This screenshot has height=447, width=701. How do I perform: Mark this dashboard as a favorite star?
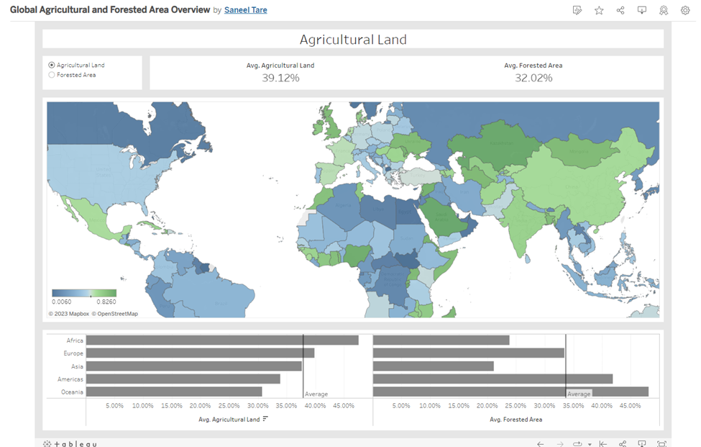(x=599, y=10)
